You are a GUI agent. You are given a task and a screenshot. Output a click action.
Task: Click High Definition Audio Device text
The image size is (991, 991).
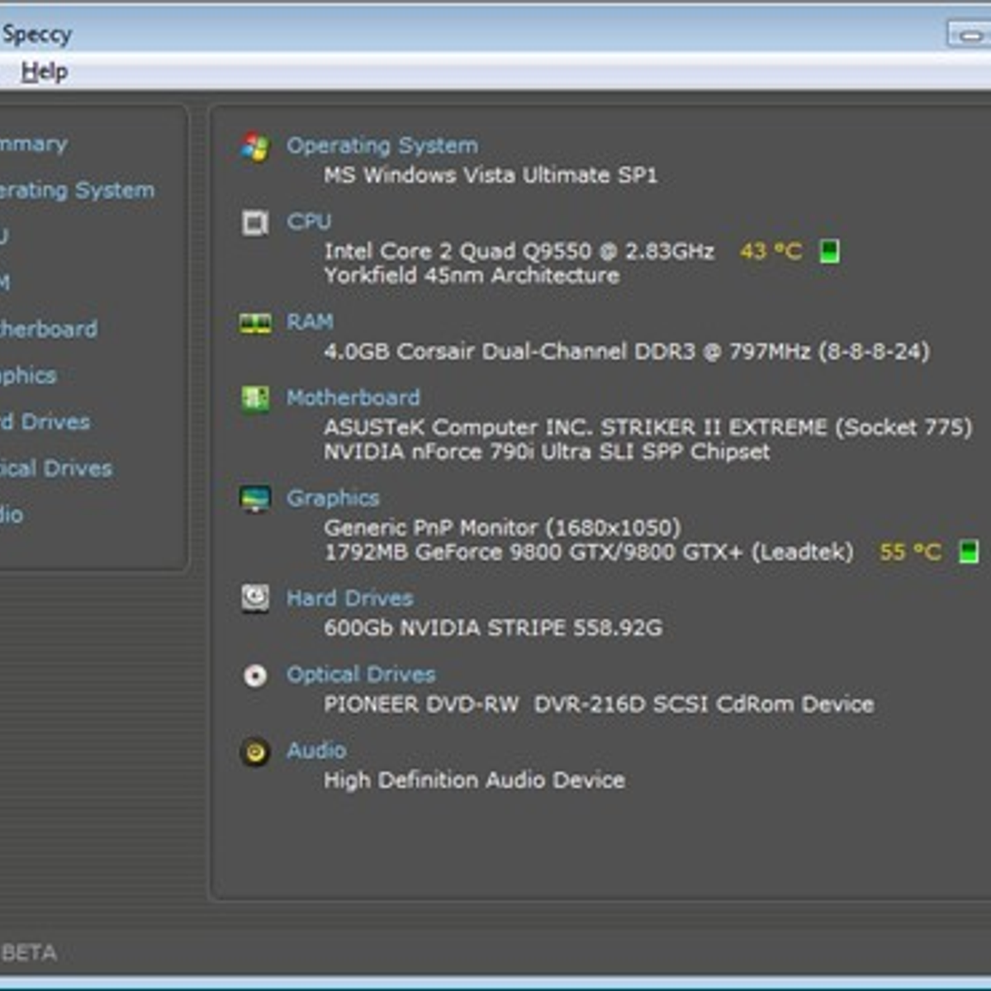pyautogui.click(x=474, y=780)
